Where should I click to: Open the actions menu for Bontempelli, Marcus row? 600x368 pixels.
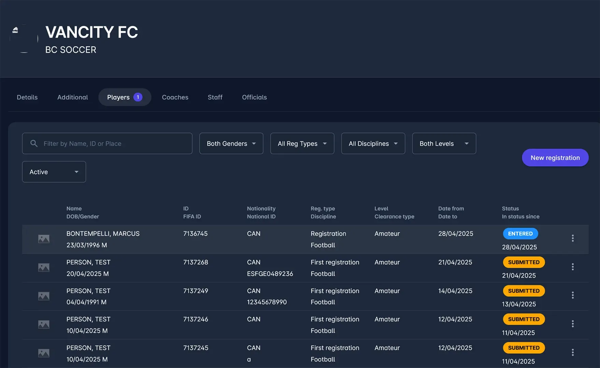click(x=572, y=239)
